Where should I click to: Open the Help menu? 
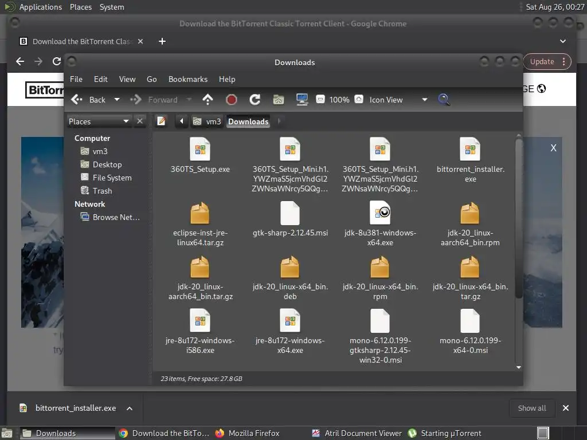click(x=227, y=79)
